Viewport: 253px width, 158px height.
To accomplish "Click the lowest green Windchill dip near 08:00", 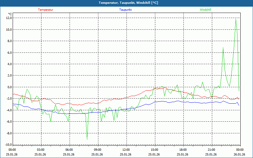I will (x=87, y=139).
